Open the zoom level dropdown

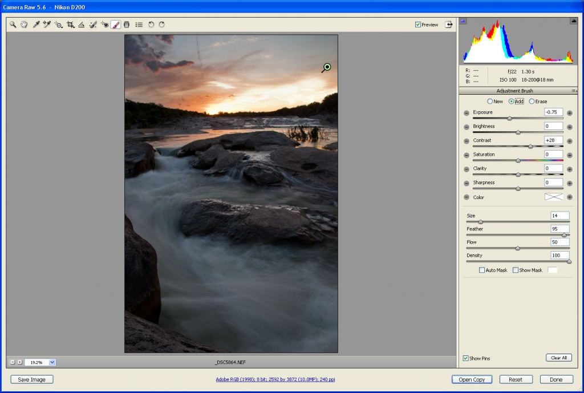[52, 362]
